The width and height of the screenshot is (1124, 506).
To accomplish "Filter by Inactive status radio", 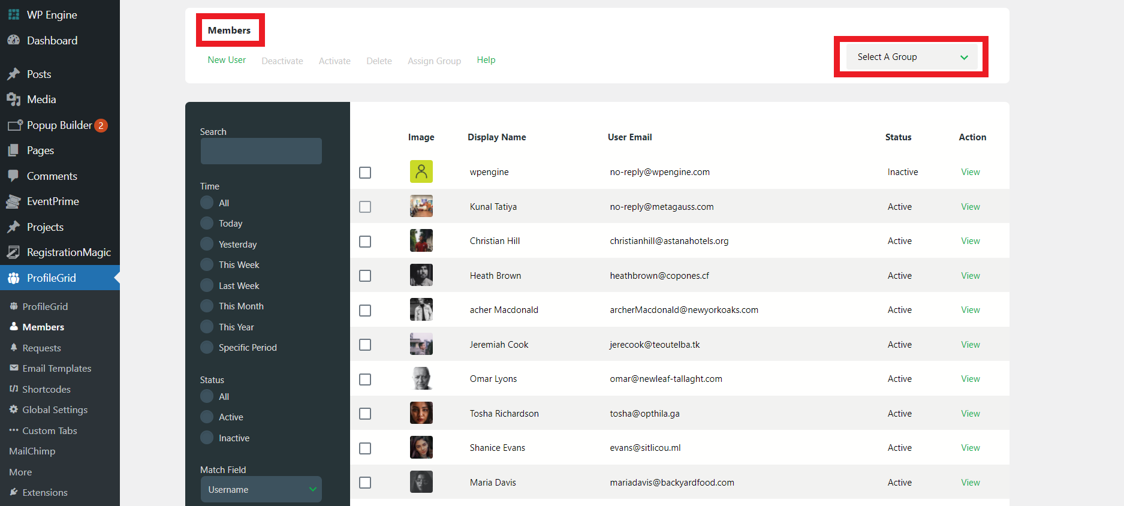I will [207, 438].
